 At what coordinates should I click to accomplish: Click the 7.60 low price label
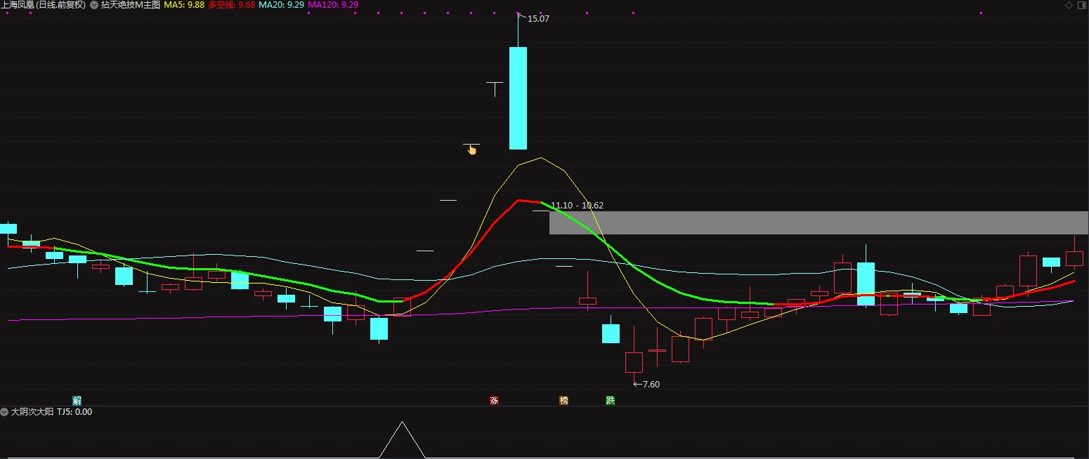coord(651,384)
